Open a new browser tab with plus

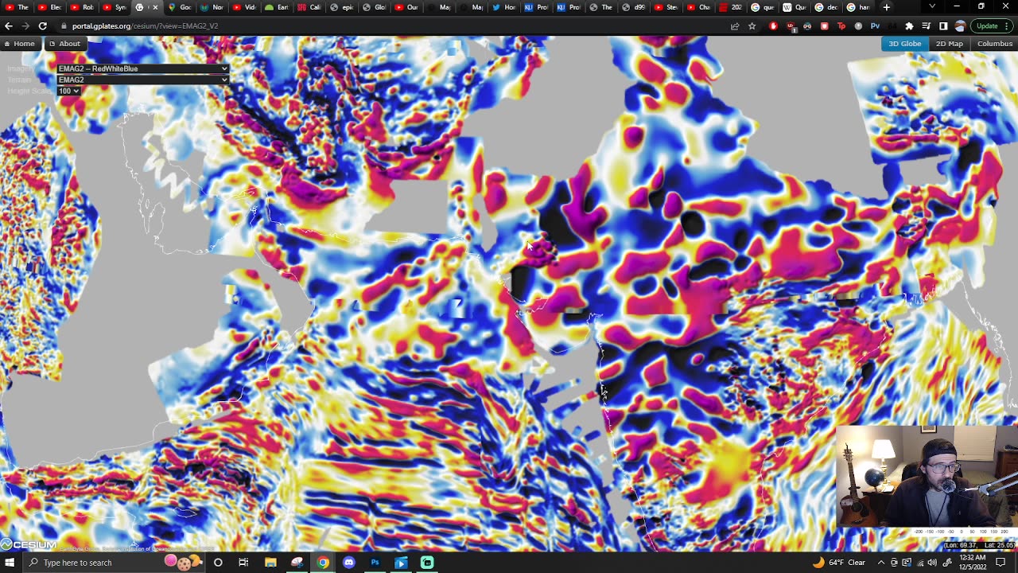tap(886, 7)
